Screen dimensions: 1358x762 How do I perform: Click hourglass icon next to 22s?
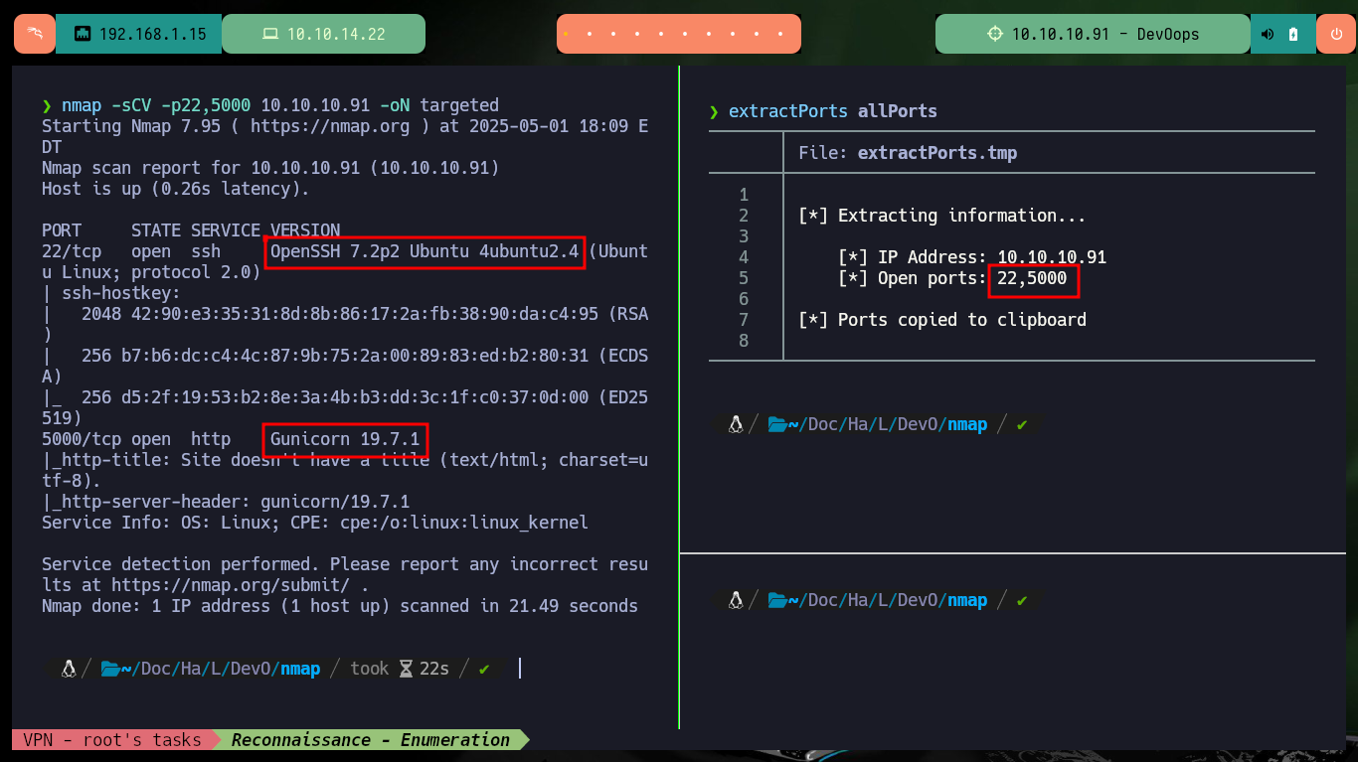coord(406,669)
